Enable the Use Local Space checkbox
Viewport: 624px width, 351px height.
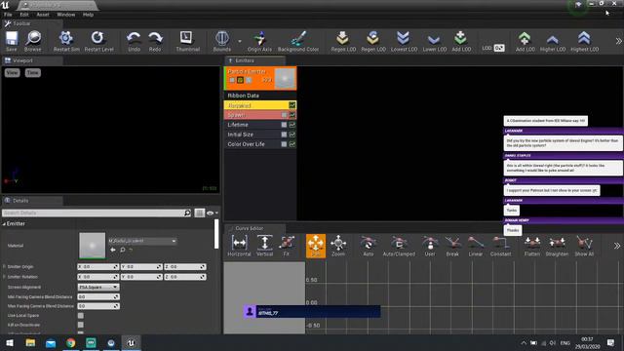tap(81, 316)
